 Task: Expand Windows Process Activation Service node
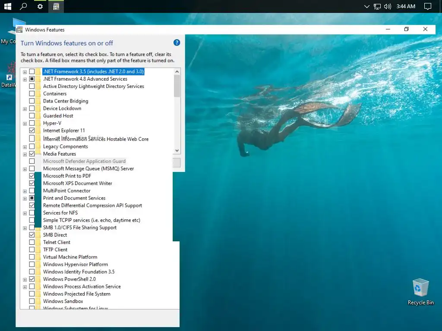coord(25,287)
